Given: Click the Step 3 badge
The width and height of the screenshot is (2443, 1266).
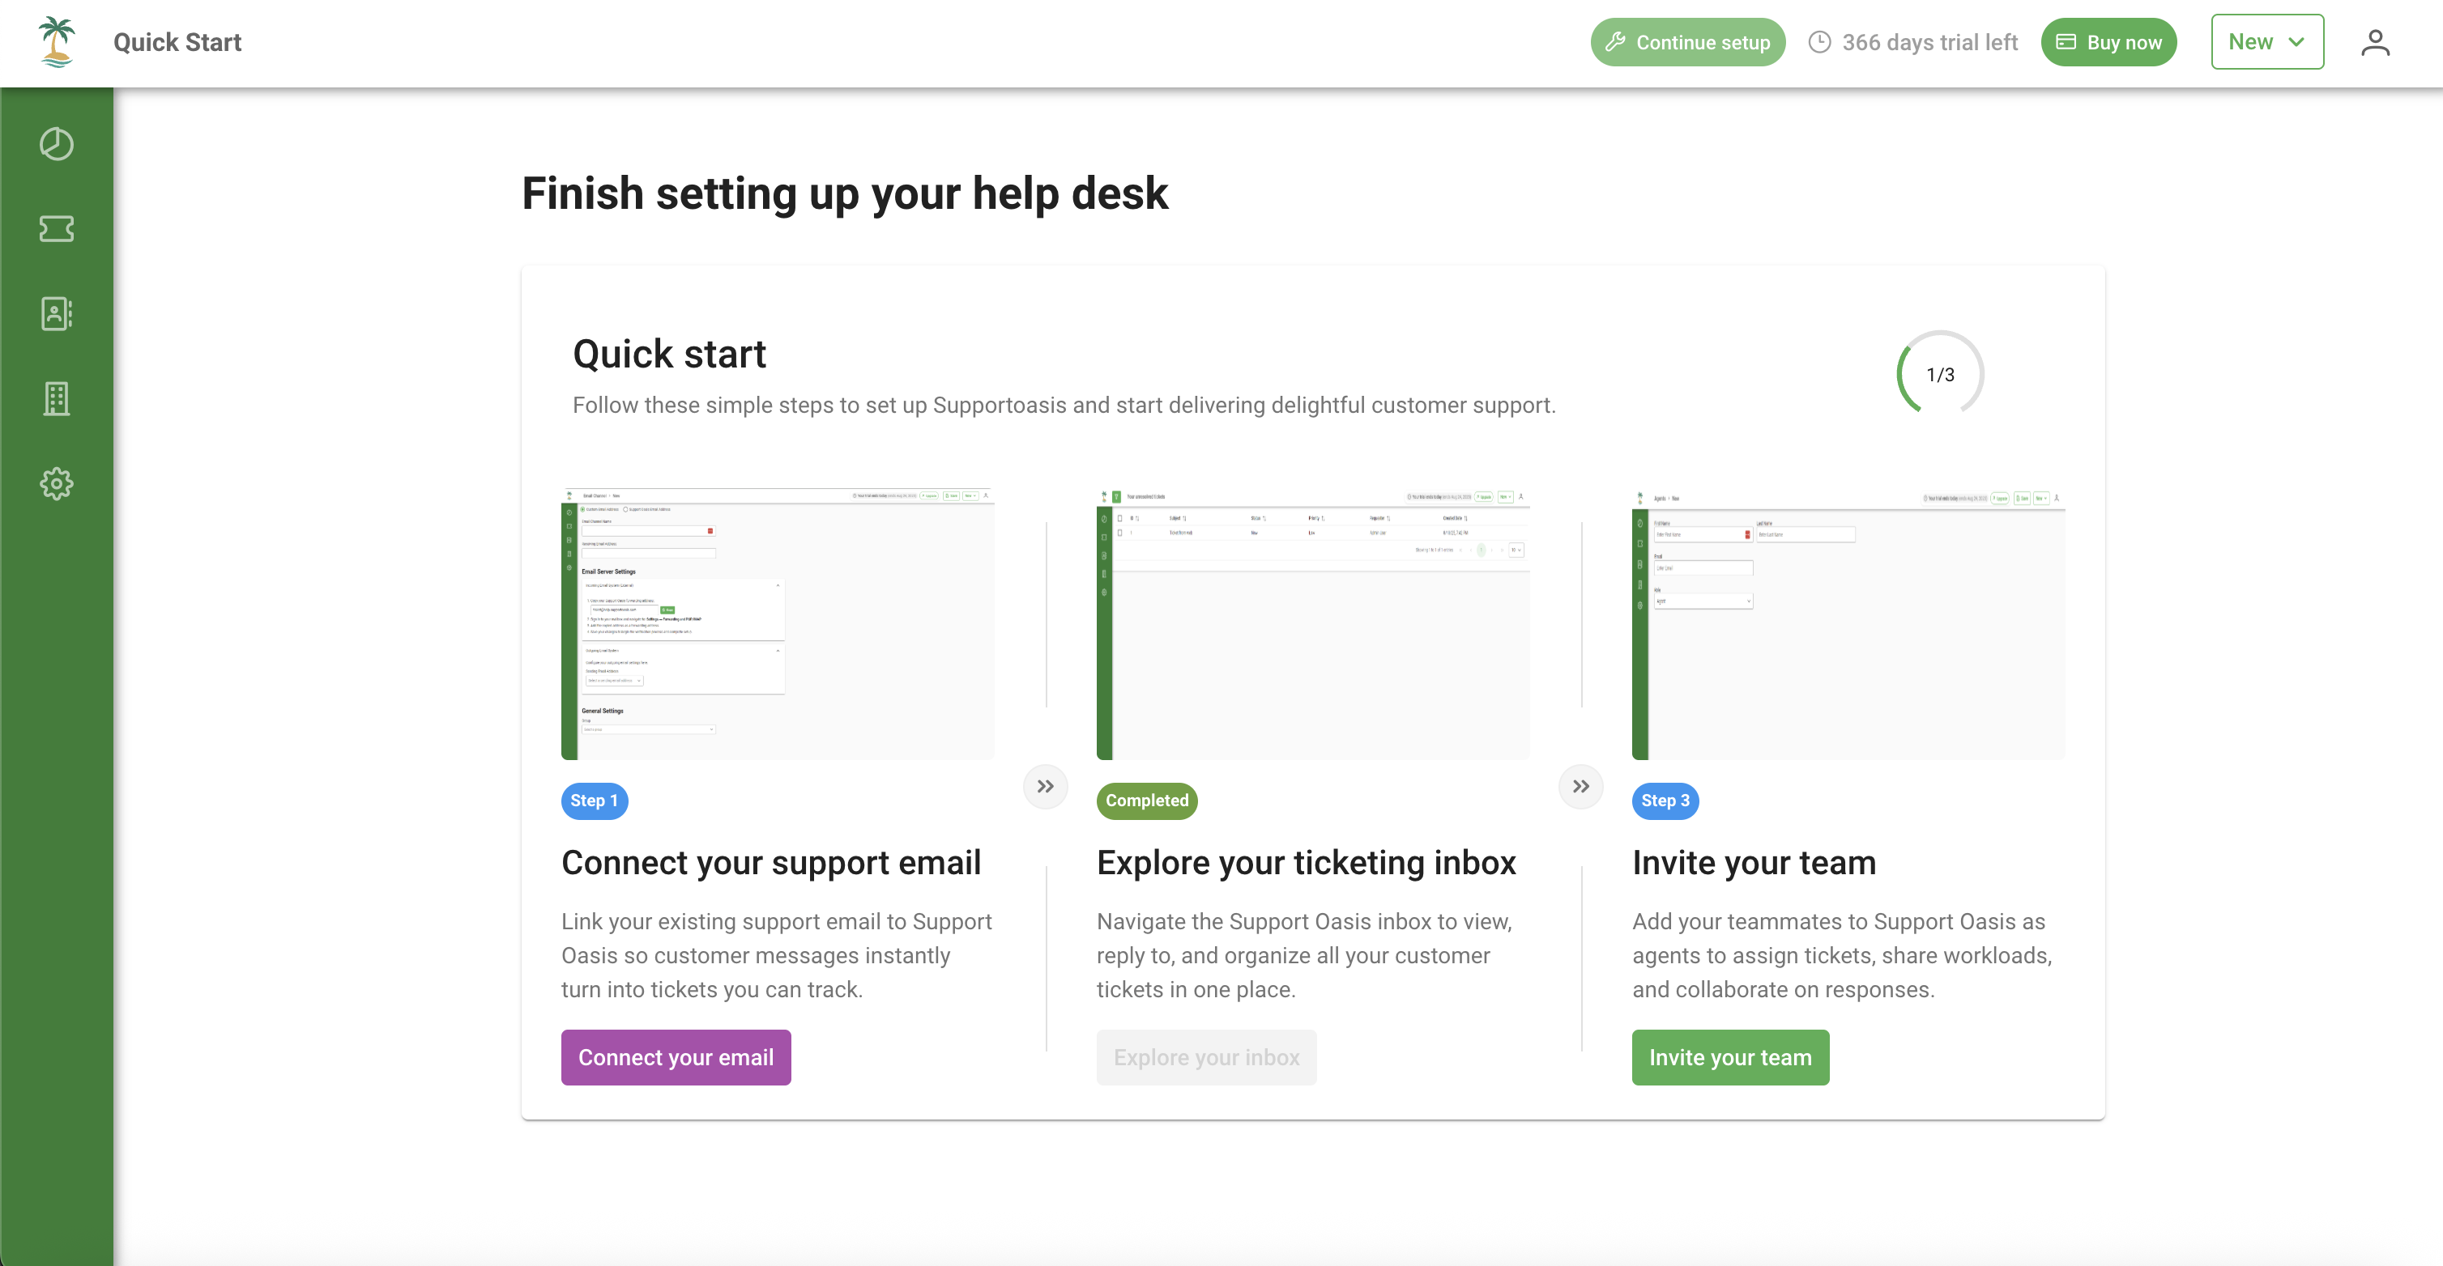Looking at the screenshot, I should click(x=1665, y=801).
